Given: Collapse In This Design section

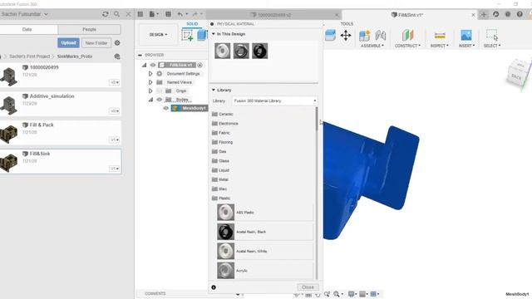Looking at the screenshot, I should 214,34.
